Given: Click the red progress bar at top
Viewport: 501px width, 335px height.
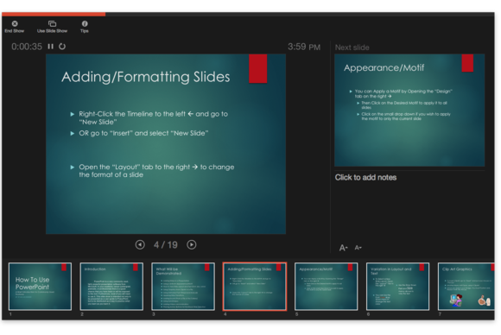Looking at the screenshot, I should click(x=54, y=14).
